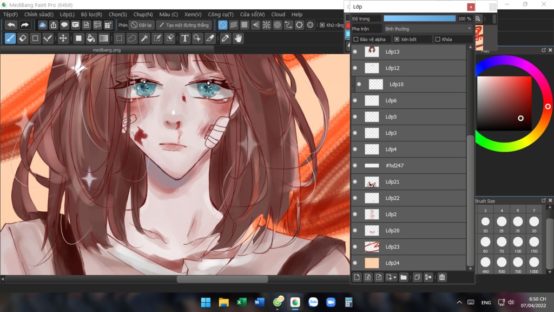Click the Đặt lại reset button
This screenshot has height=312, width=554.
coord(141,25)
